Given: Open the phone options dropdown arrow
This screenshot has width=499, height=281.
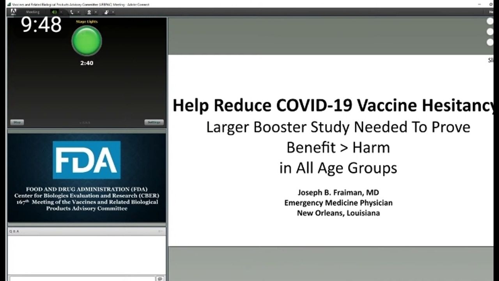Looking at the screenshot, I should pos(78,12).
